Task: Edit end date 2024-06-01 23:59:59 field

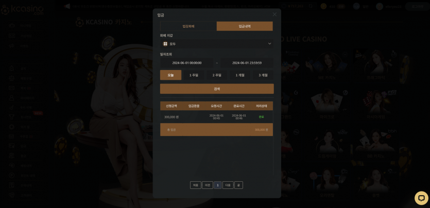Action: pos(247,63)
